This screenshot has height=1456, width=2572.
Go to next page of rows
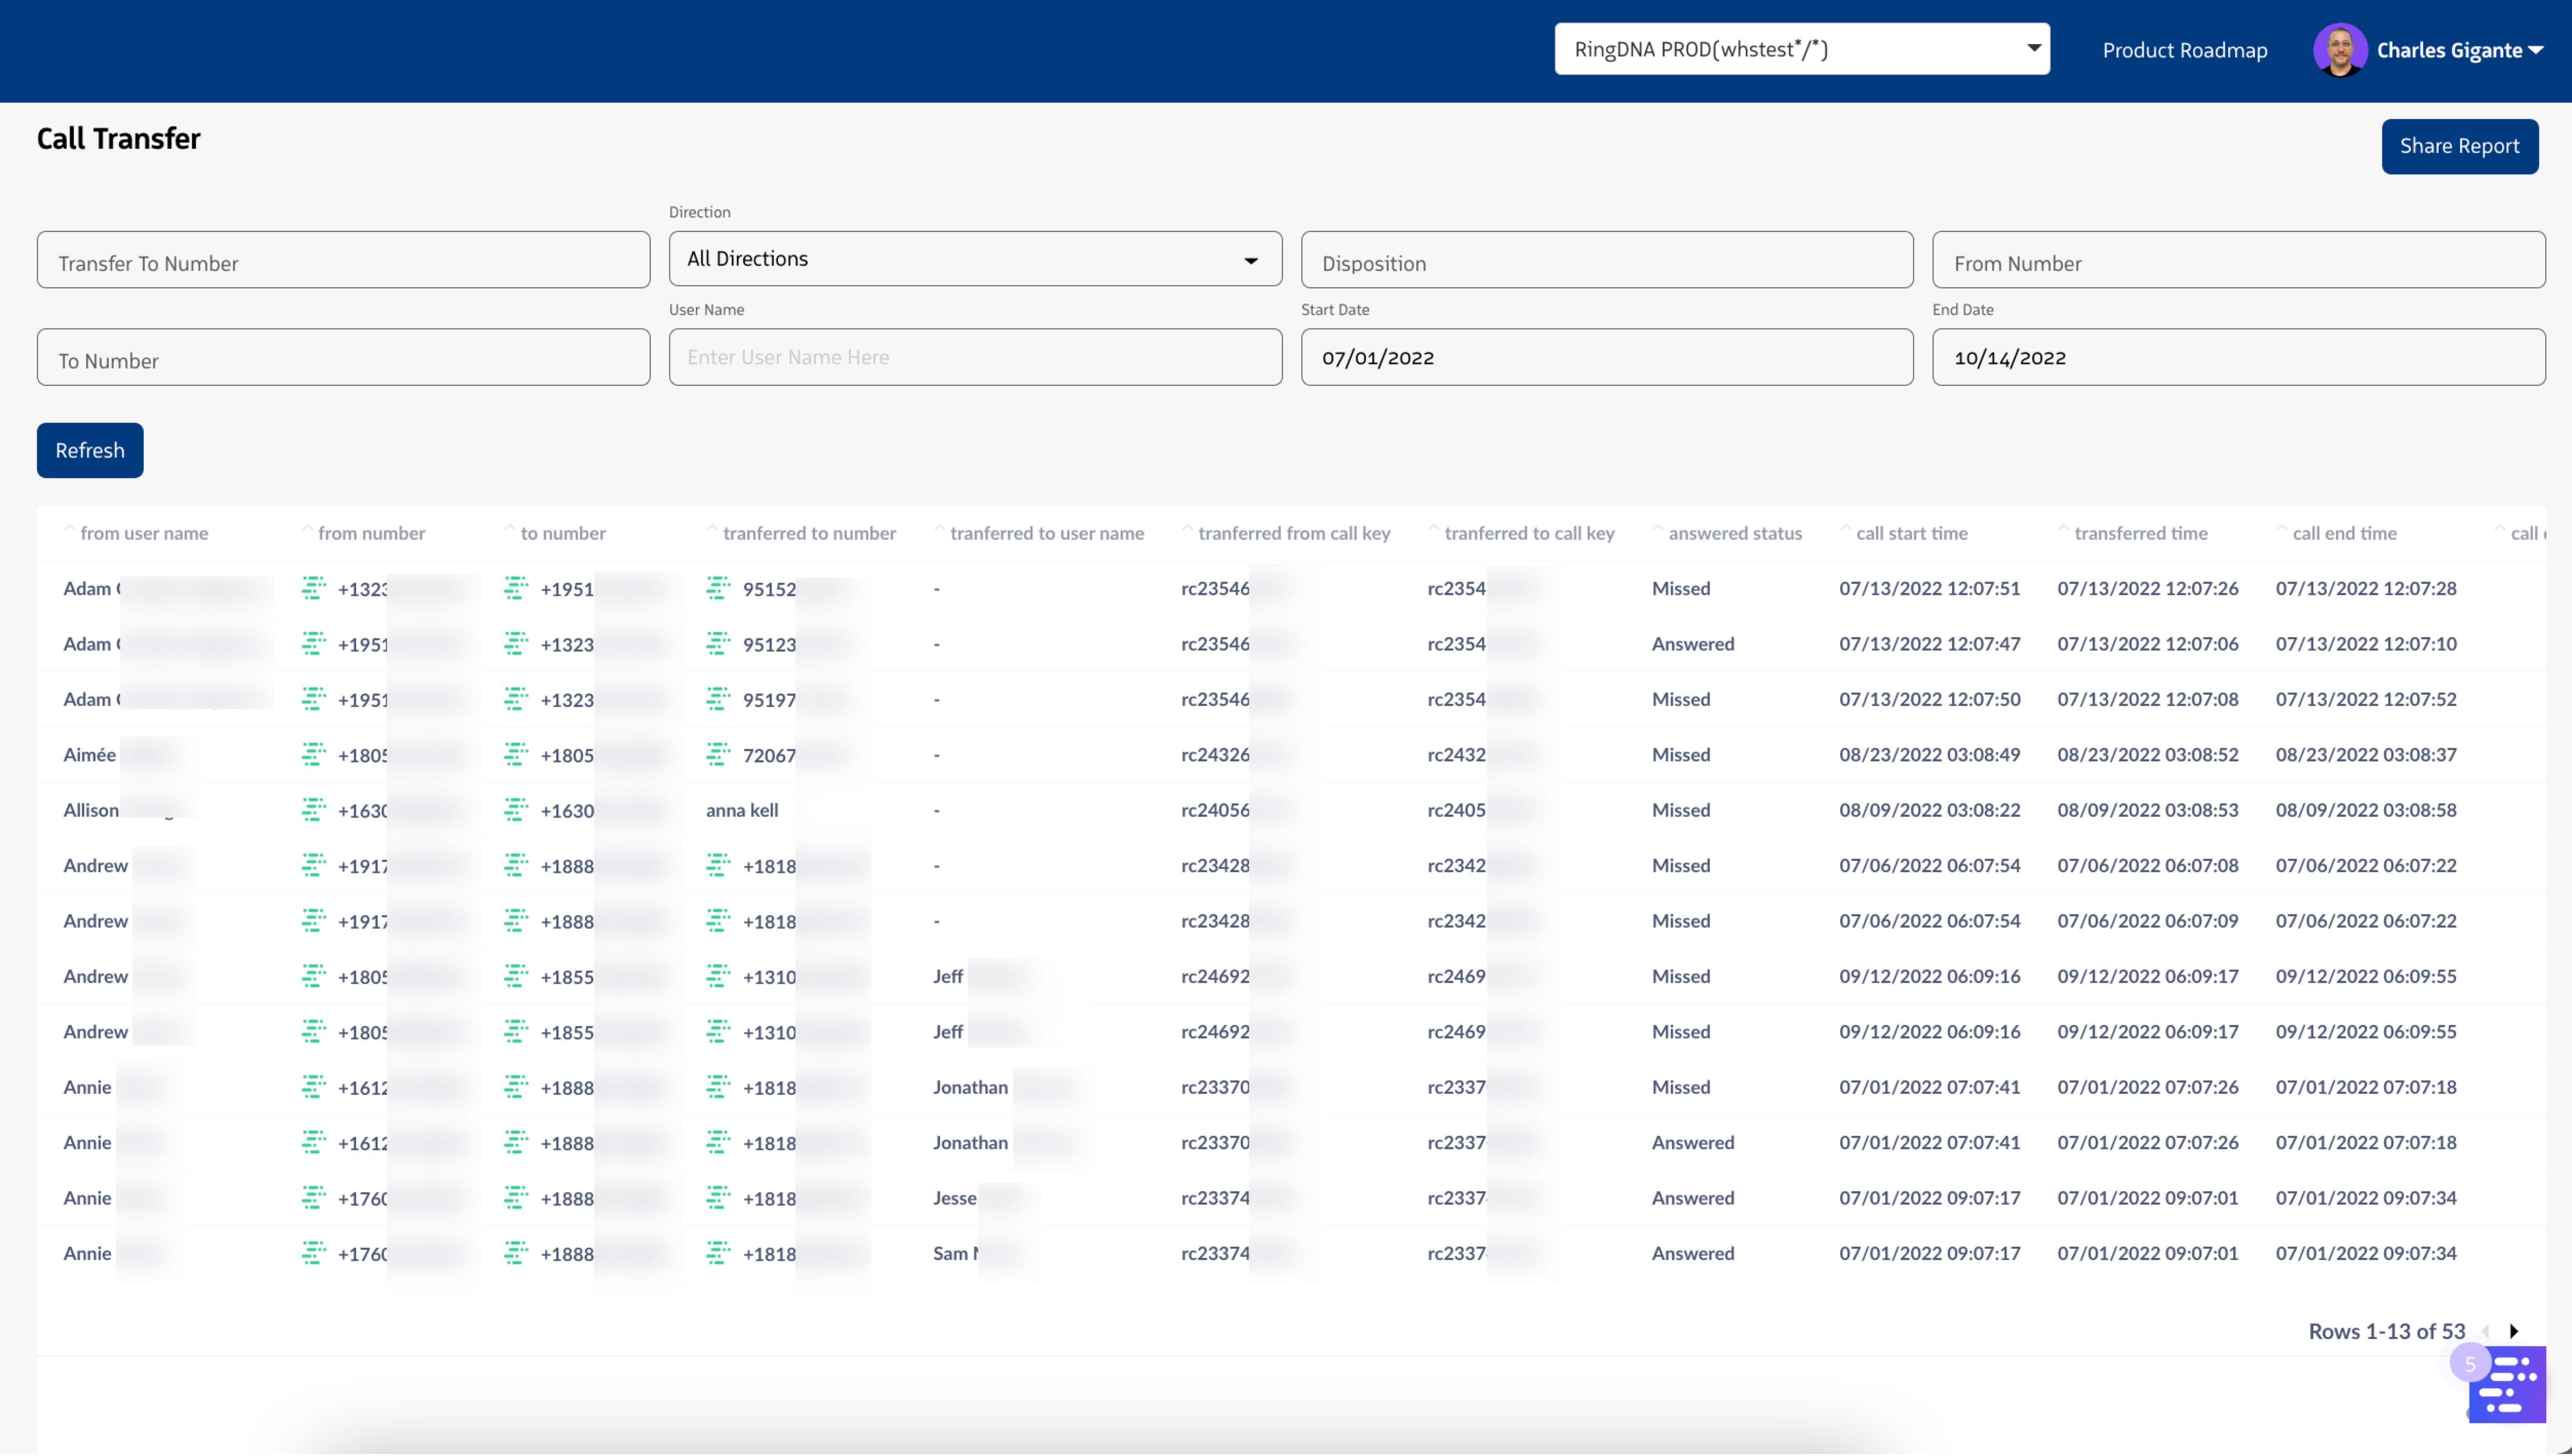(2514, 1331)
